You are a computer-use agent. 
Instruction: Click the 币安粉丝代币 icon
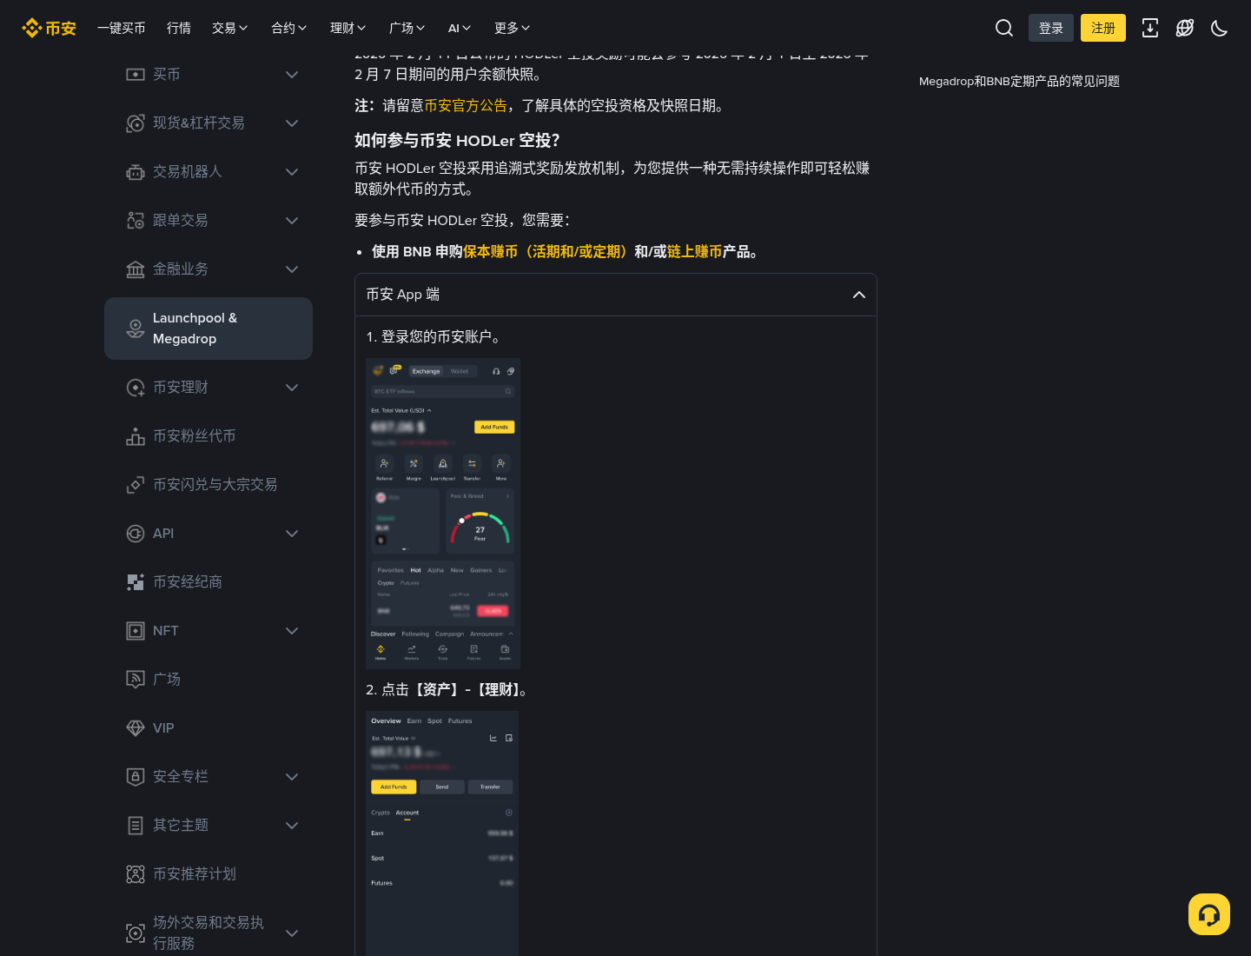click(x=136, y=436)
